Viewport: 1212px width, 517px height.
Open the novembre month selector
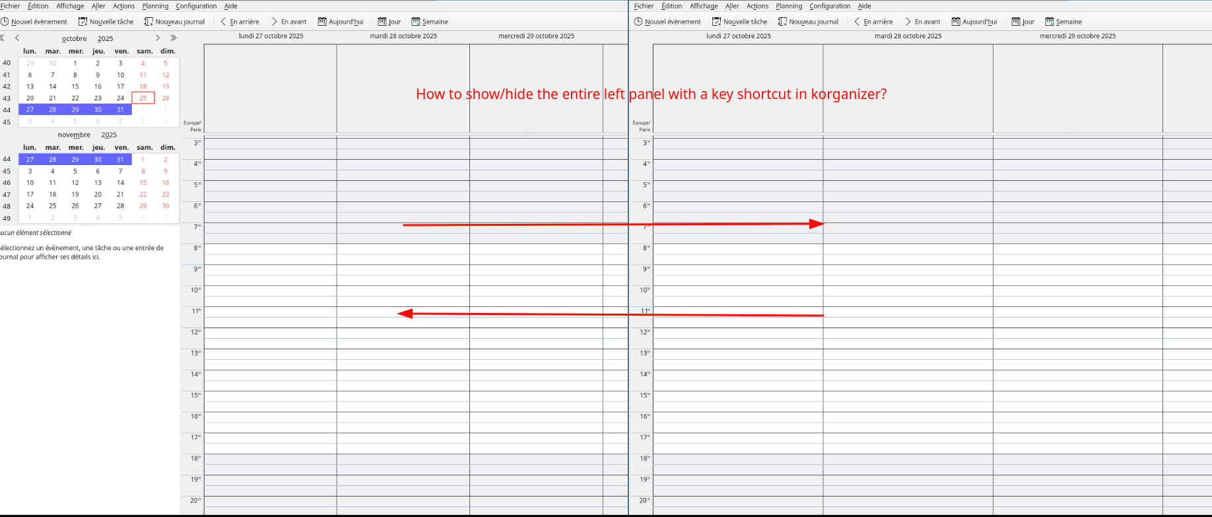point(74,135)
